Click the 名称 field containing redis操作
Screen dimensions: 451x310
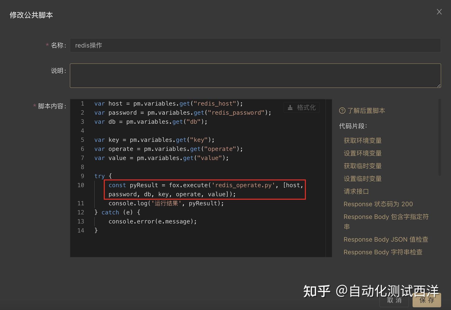255,45
